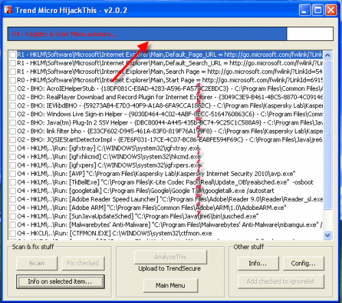Open the Info... dialog
The width and height of the screenshot is (342, 303).
(x=258, y=263)
